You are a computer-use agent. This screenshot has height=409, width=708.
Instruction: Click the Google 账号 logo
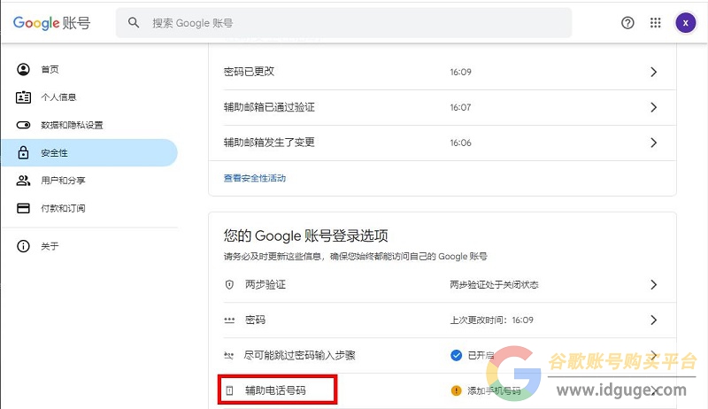(x=51, y=22)
